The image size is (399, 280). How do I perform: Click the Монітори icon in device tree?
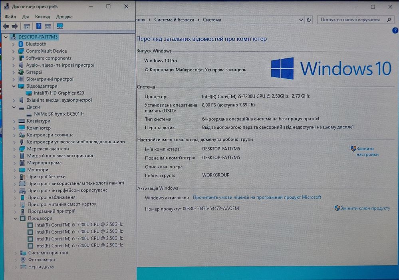pos(22,170)
